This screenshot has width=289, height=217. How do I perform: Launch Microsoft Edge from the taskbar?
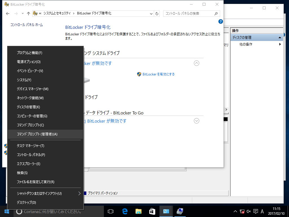click(124, 211)
